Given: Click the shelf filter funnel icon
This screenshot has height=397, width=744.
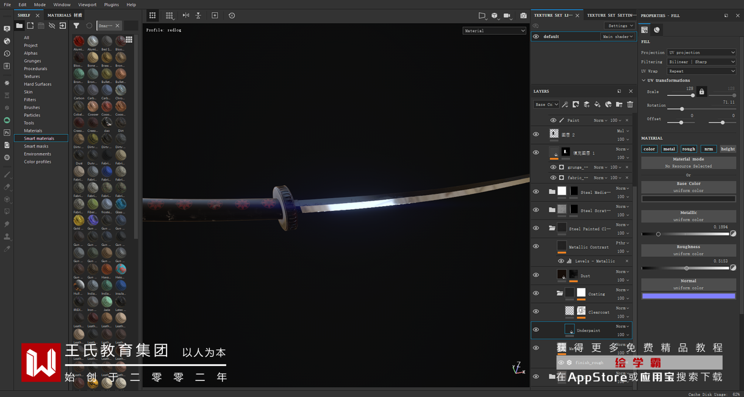Looking at the screenshot, I should click(x=76, y=26).
